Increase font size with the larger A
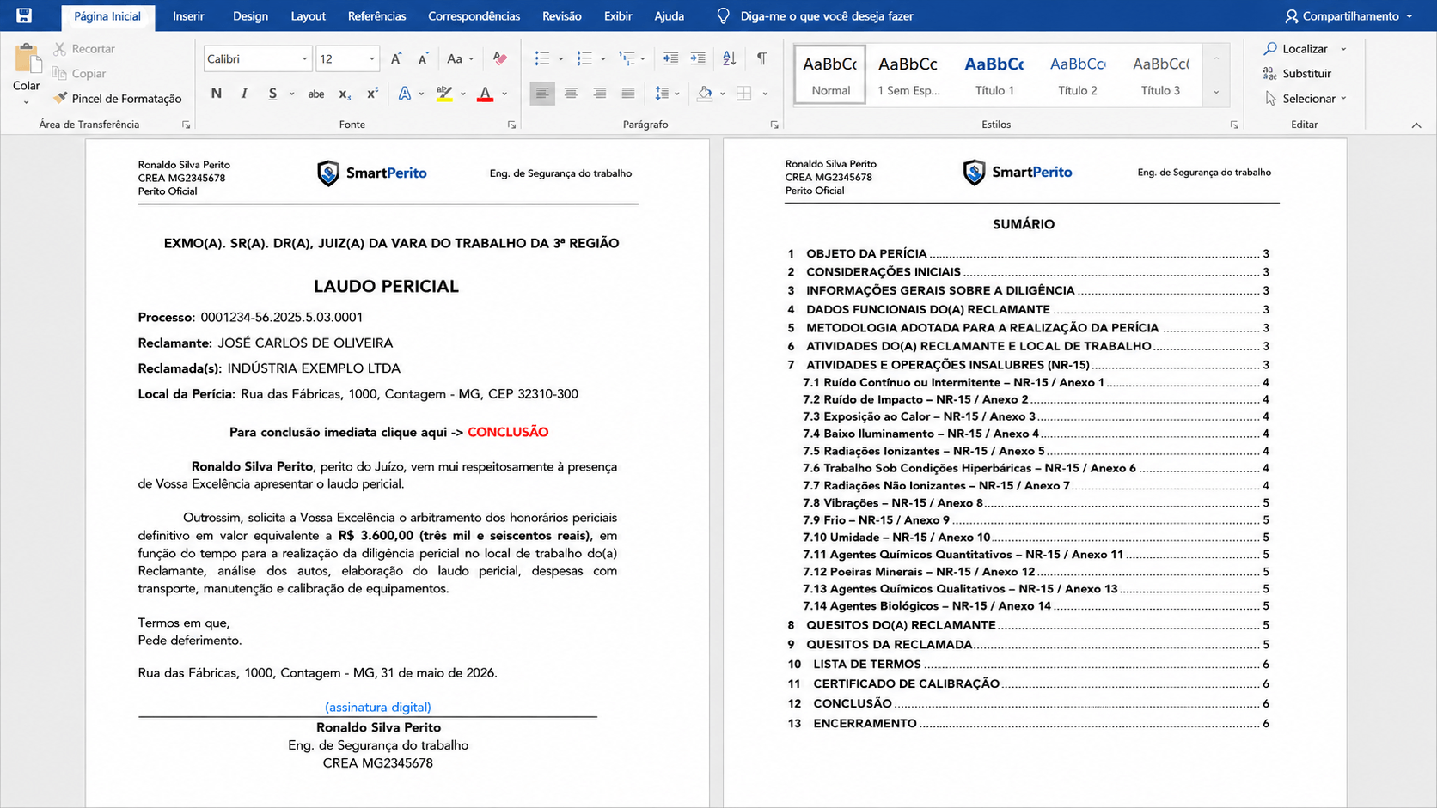 click(x=396, y=58)
